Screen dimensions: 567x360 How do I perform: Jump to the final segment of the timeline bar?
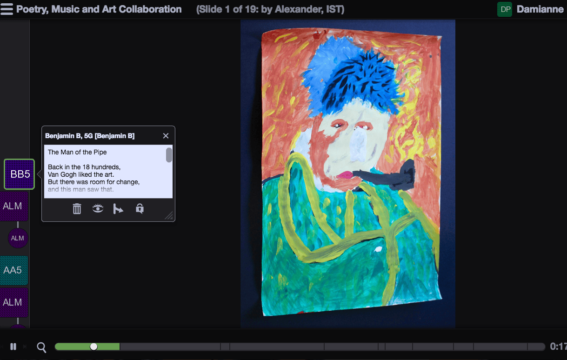tap(536, 347)
